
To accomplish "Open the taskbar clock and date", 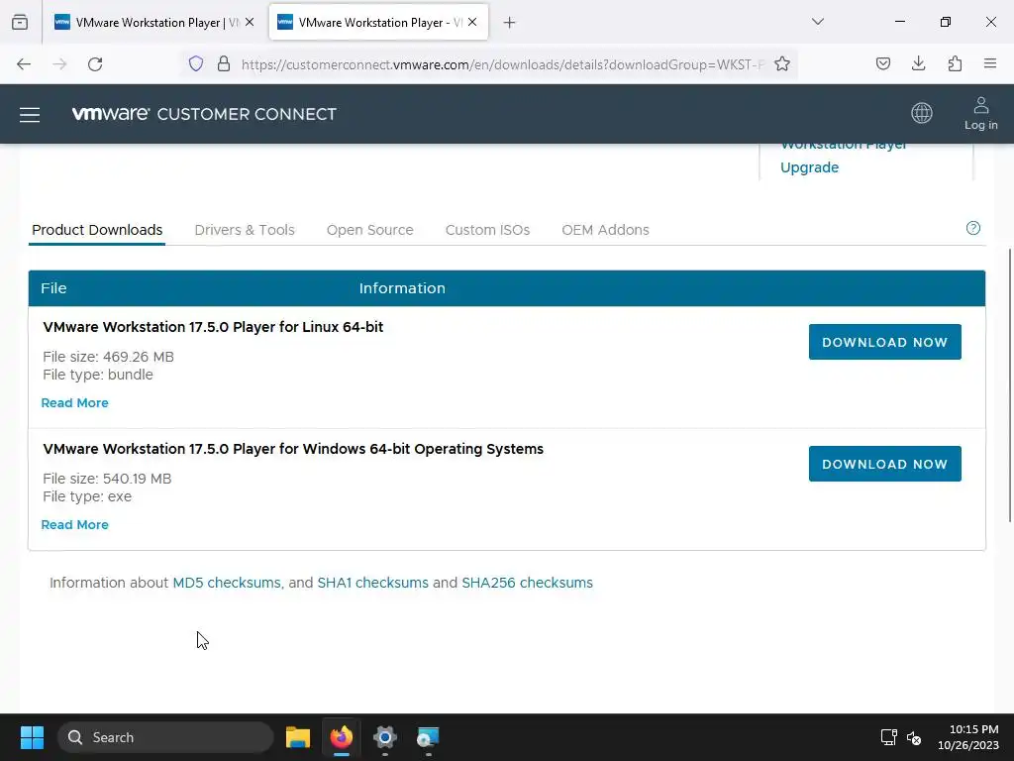I will coord(968,737).
